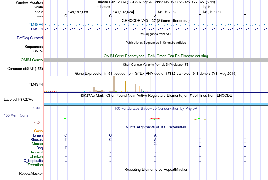Click the 100 Vert. Cons label
The height and width of the screenshot is (180, 268).
[16, 115]
